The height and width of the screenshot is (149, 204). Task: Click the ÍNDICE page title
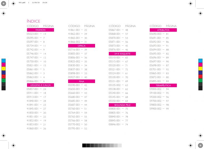click(x=33, y=21)
